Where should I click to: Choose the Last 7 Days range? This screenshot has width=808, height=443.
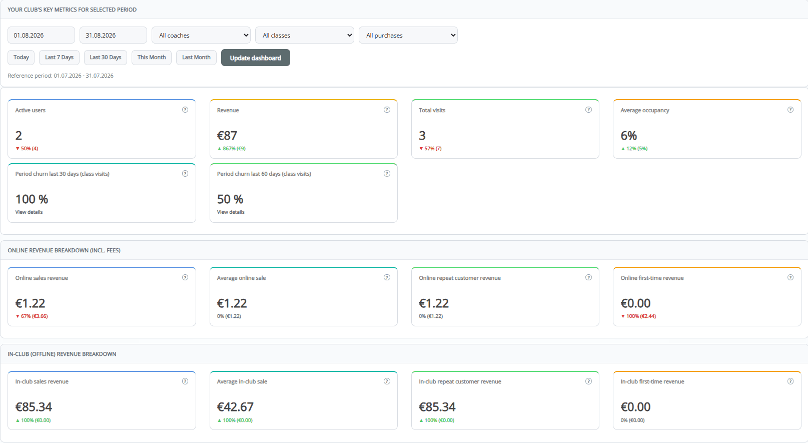coord(59,58)
